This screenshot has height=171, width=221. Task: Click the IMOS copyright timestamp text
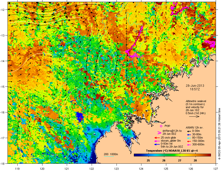(219, 134)
